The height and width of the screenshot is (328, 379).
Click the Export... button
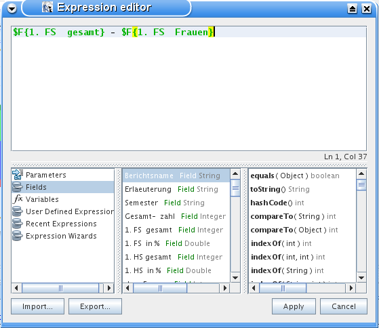click(x=95, y=306)
